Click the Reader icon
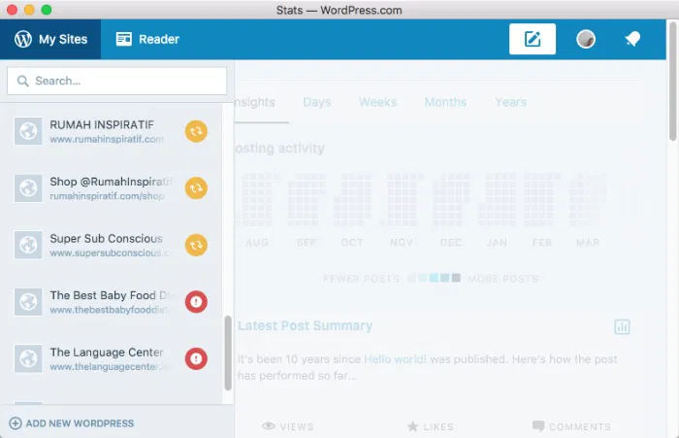 (x=124, y=39)
